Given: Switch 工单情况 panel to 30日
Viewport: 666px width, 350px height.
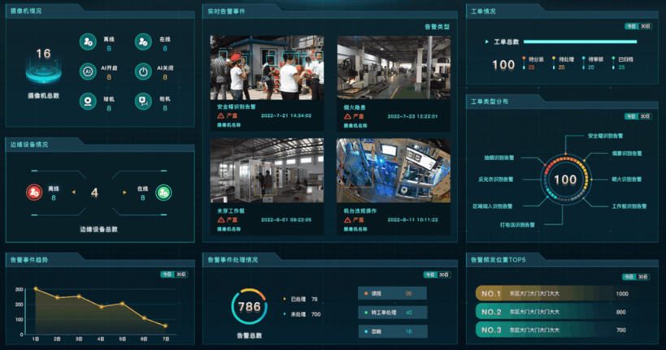Looking at the screenshot, I should click(x=646, y=26).
